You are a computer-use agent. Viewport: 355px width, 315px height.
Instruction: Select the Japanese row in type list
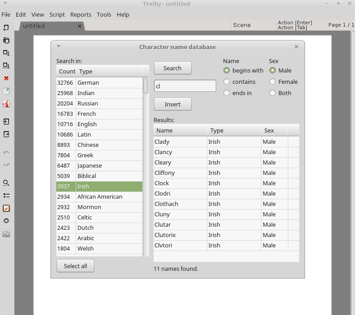pos(100,165)
